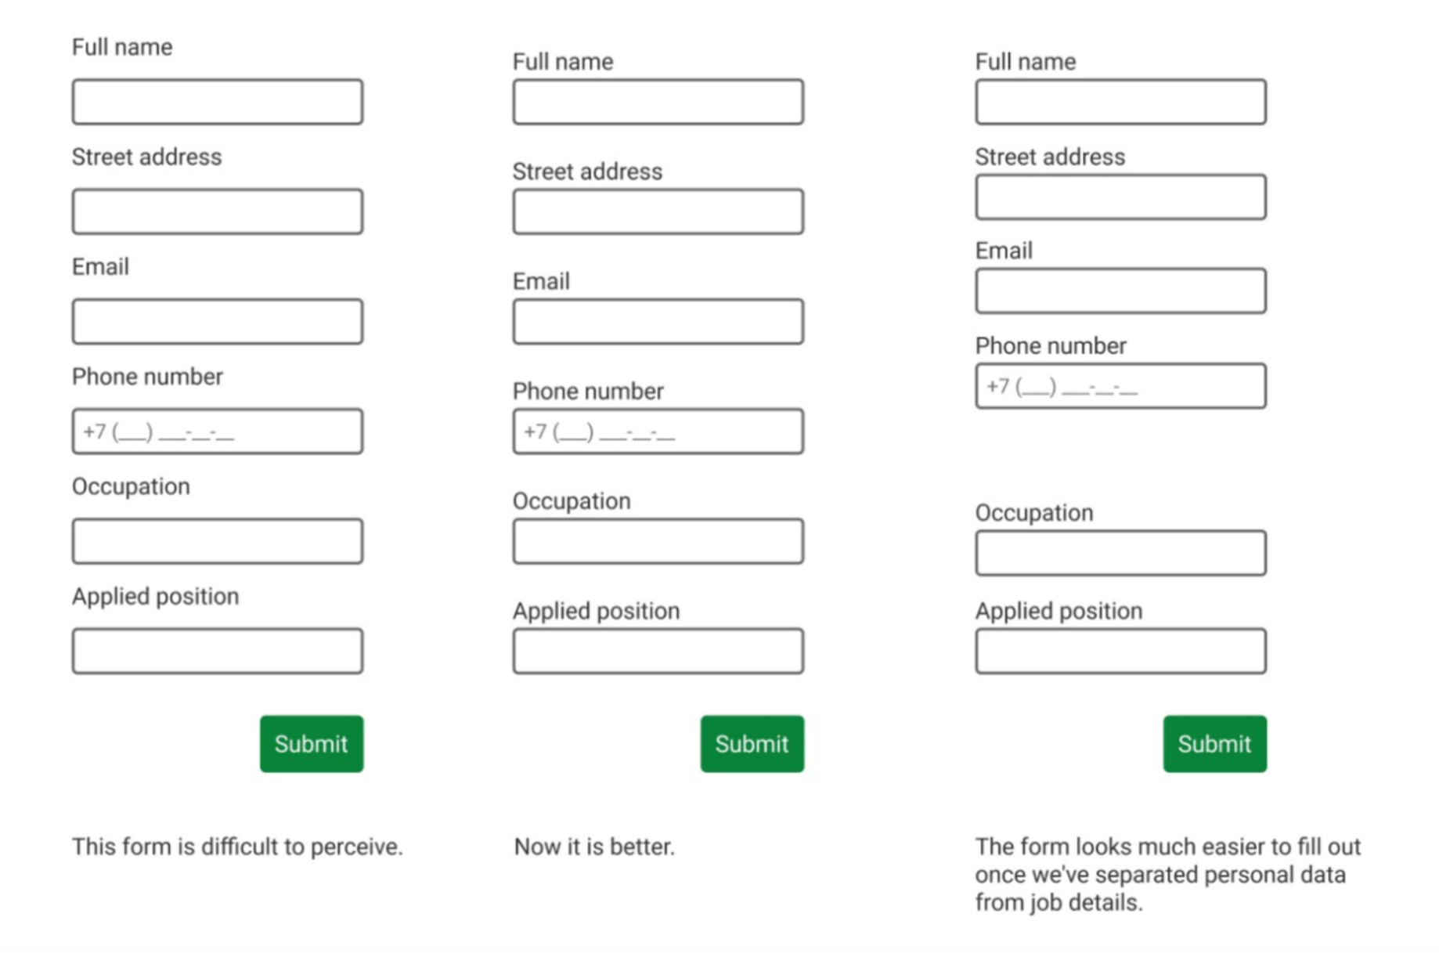The width and height of the screenshot is (1439, 957).
Task: Click Phone number field in the middle form
Action: [658, 432]
